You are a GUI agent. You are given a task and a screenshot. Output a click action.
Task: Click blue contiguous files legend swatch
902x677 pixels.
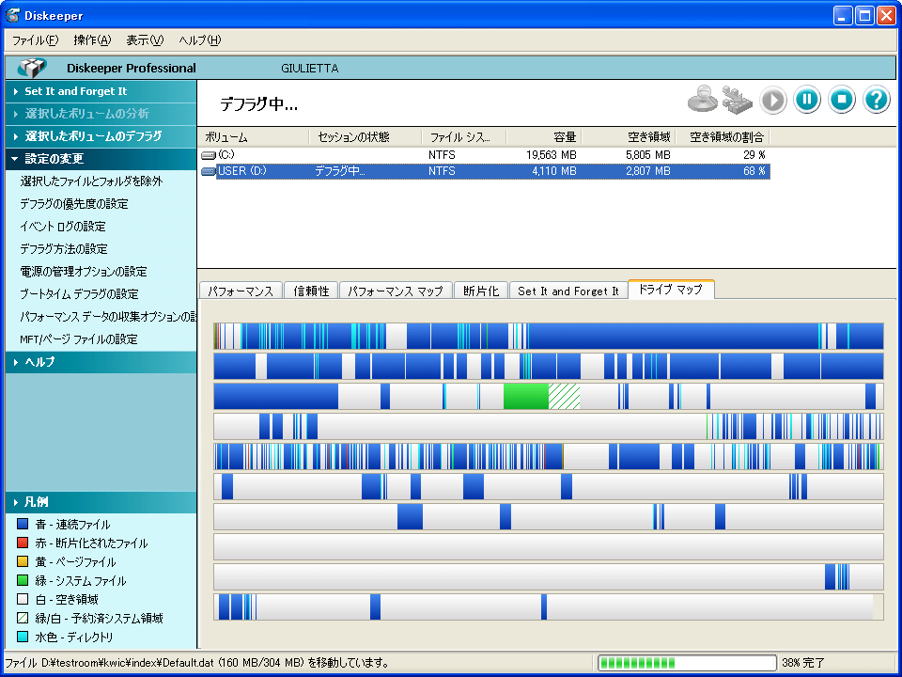point(23,524)
